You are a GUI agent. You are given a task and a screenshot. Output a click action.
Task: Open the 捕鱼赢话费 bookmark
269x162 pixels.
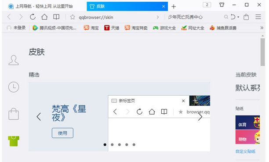(223, 28)
